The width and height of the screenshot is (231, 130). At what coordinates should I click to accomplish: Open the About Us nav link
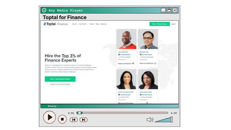point(104,24)
